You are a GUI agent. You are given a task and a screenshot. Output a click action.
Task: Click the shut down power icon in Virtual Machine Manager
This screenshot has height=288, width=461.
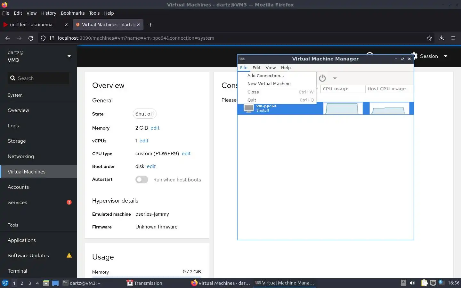(x=322, y=78)
